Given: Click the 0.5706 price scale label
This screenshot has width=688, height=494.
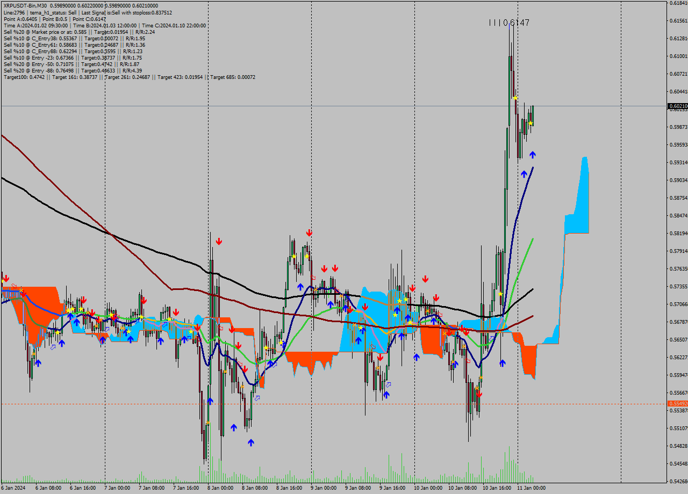Looking at the screenshot, I should coord(678,304).
